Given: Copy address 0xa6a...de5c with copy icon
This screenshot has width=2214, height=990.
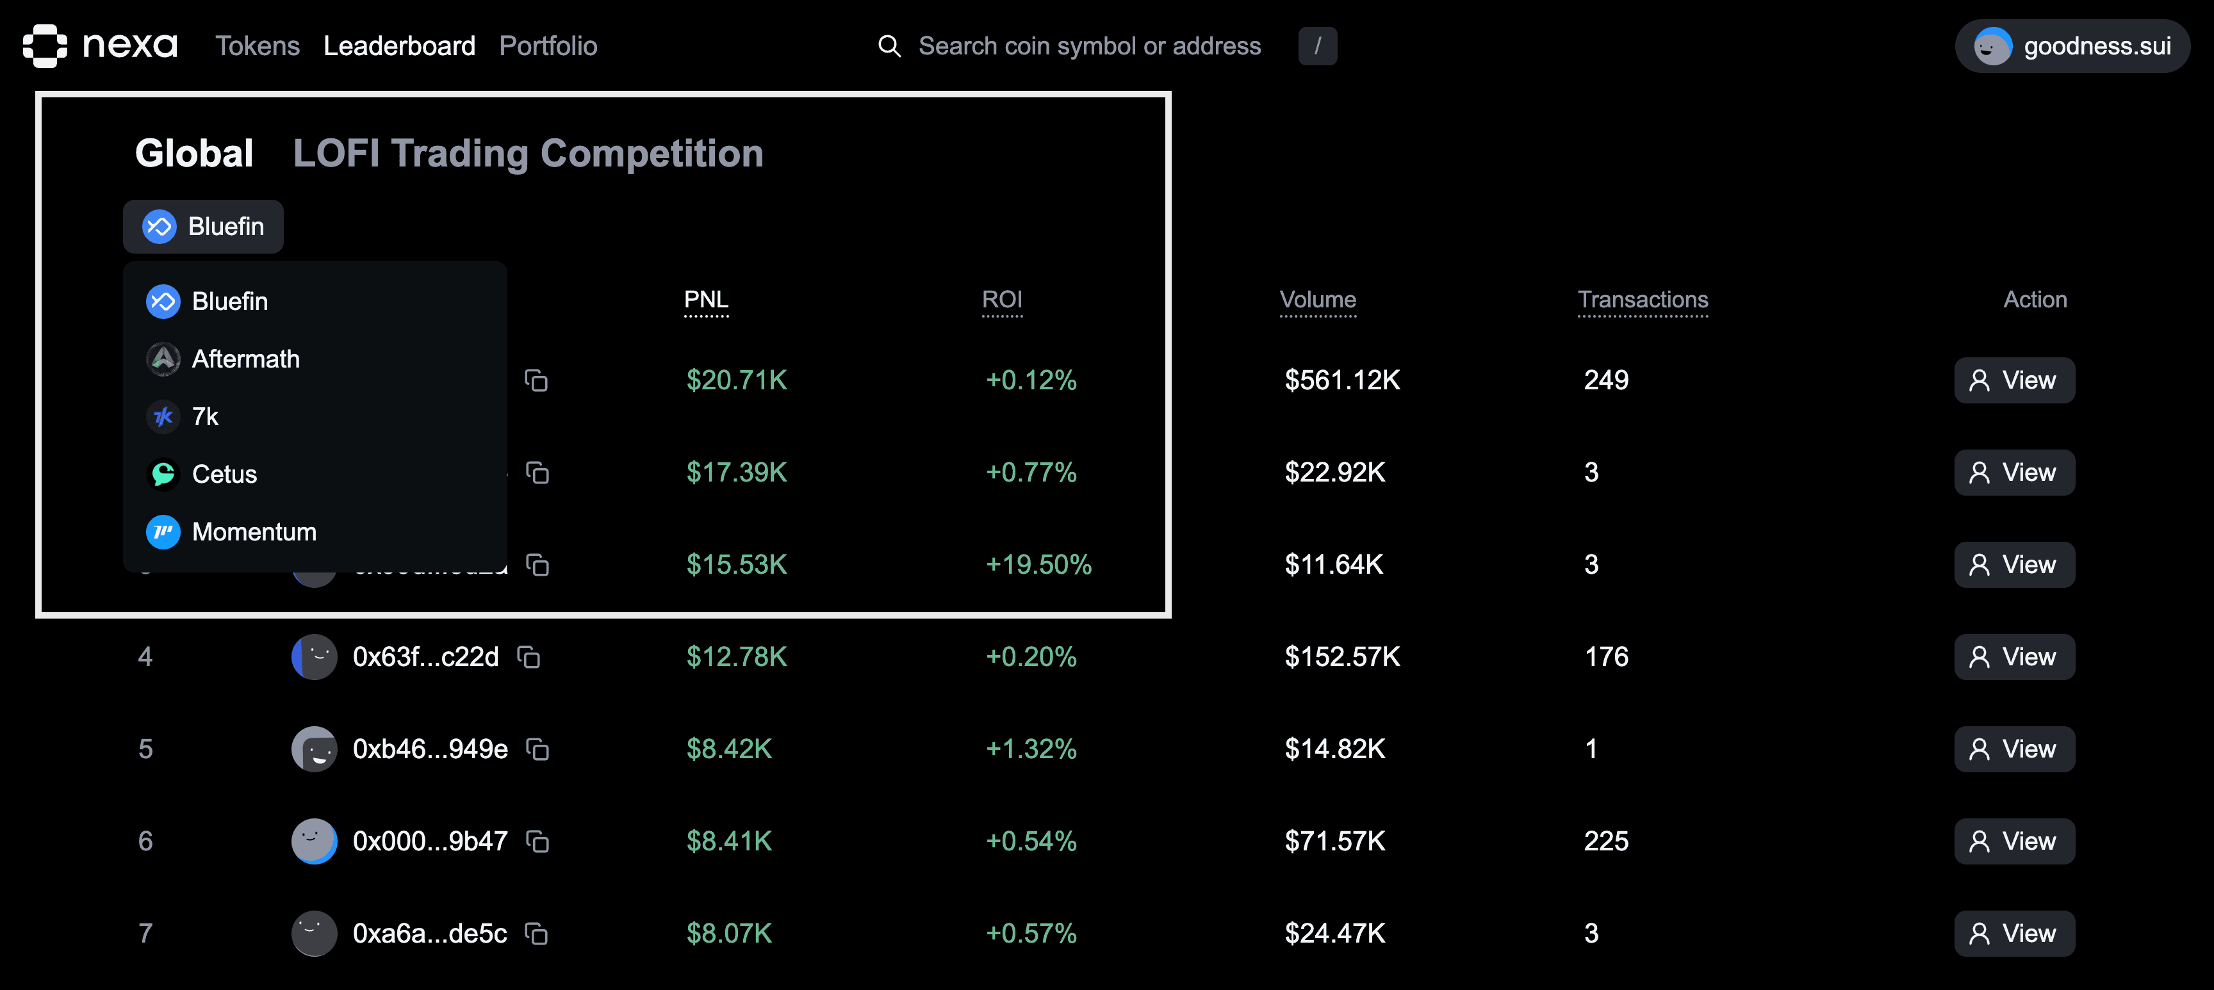Looking at the screenshot, I should click(x=537, y=933).
